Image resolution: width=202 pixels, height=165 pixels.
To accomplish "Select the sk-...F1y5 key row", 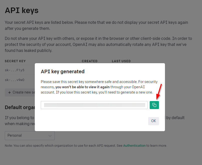I will pos(15,70).
